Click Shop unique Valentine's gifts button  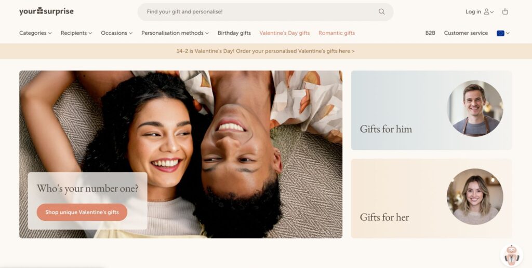pos(82,212)
